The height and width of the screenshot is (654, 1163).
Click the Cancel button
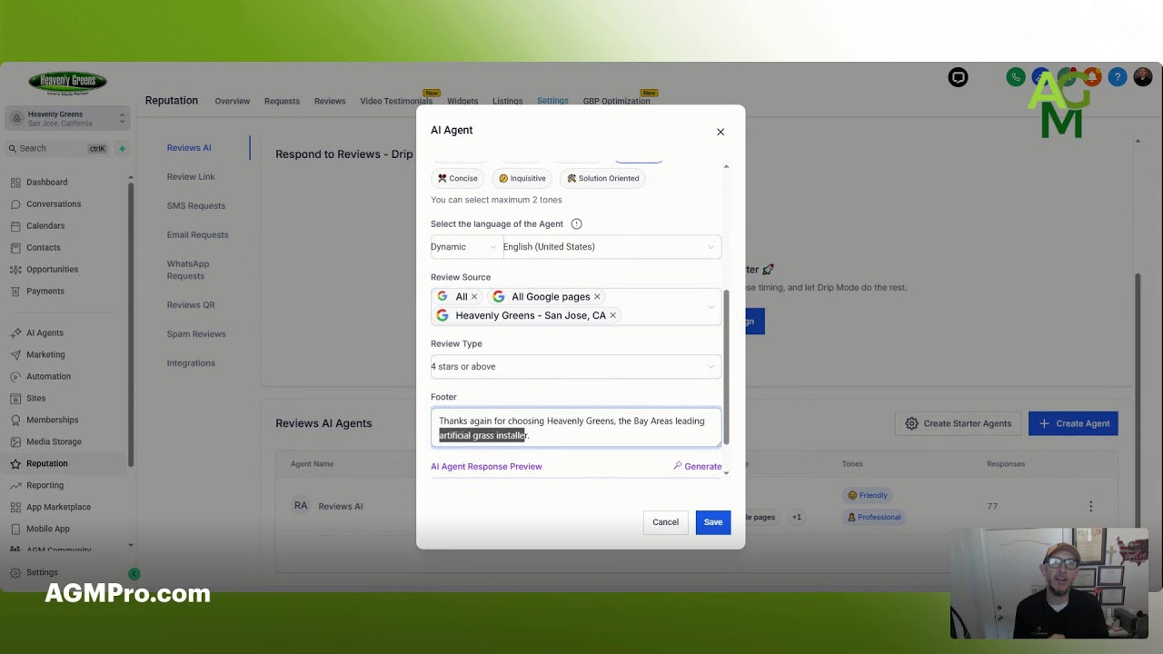[x=665, y=522]
